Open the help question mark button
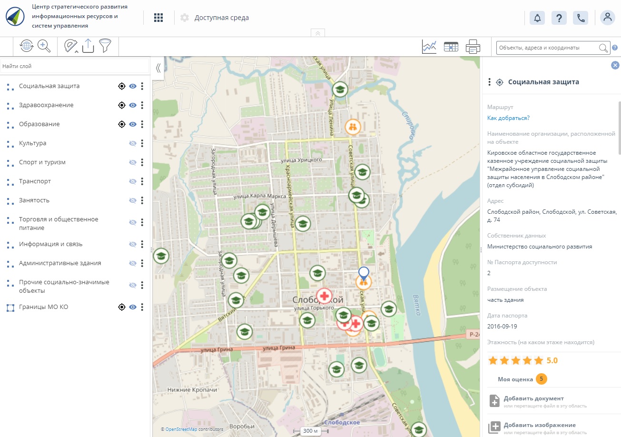Image resolution: width=621 pixels, height=437 pixels. click(559, 18)
